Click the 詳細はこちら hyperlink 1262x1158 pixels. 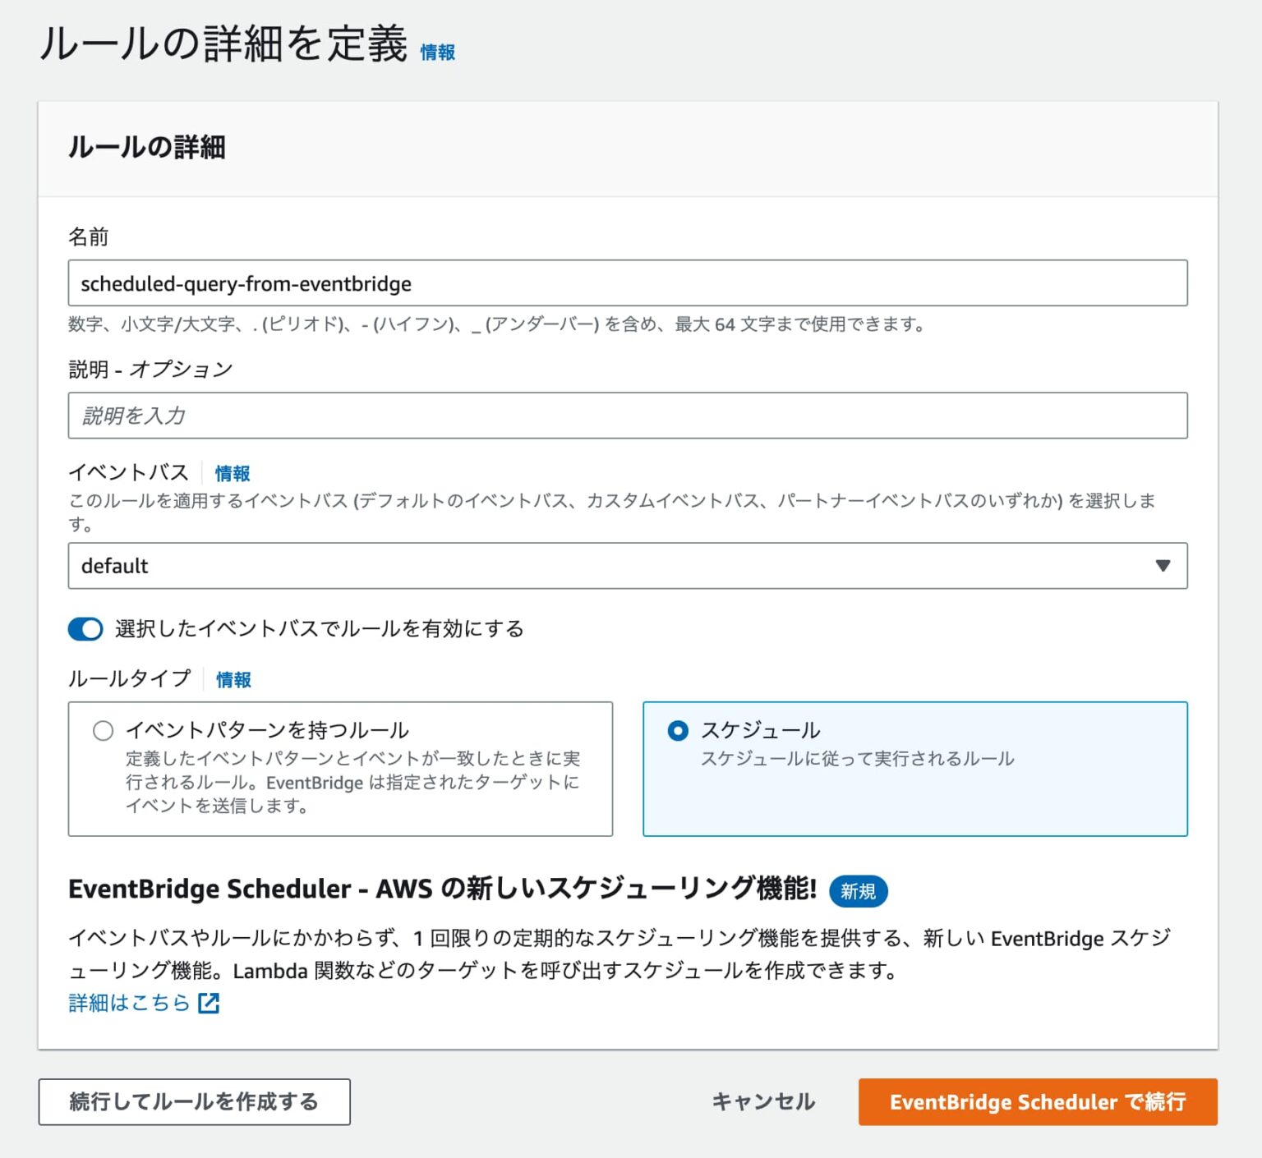[x=129, y=1002]
